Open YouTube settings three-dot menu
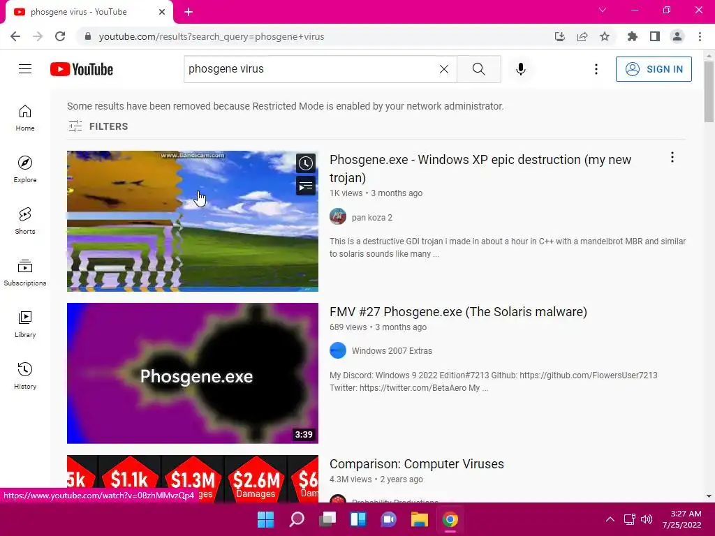Viewport: 715px width, 536px height. (596, 69)
